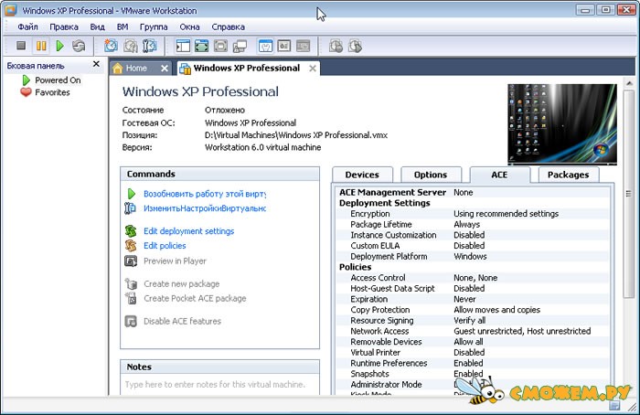Open the Вид menu
Image resolution: width=640 pixels, height=415 pixels.
click(x=97, y=27)
